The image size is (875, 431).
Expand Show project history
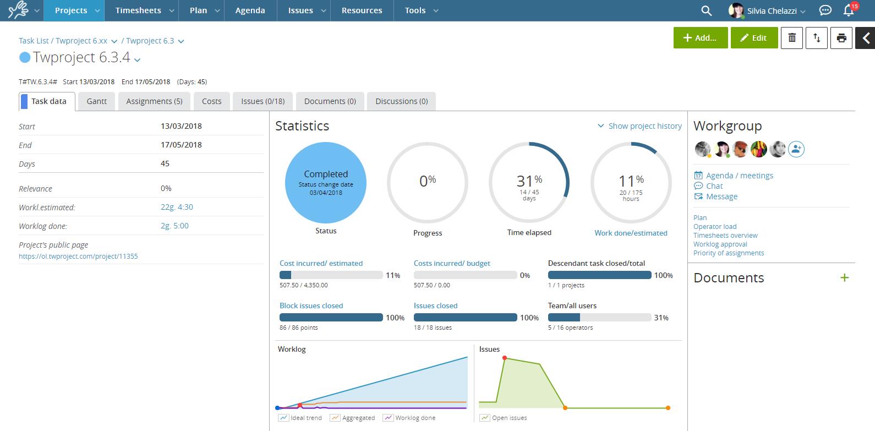coord(639,126)
